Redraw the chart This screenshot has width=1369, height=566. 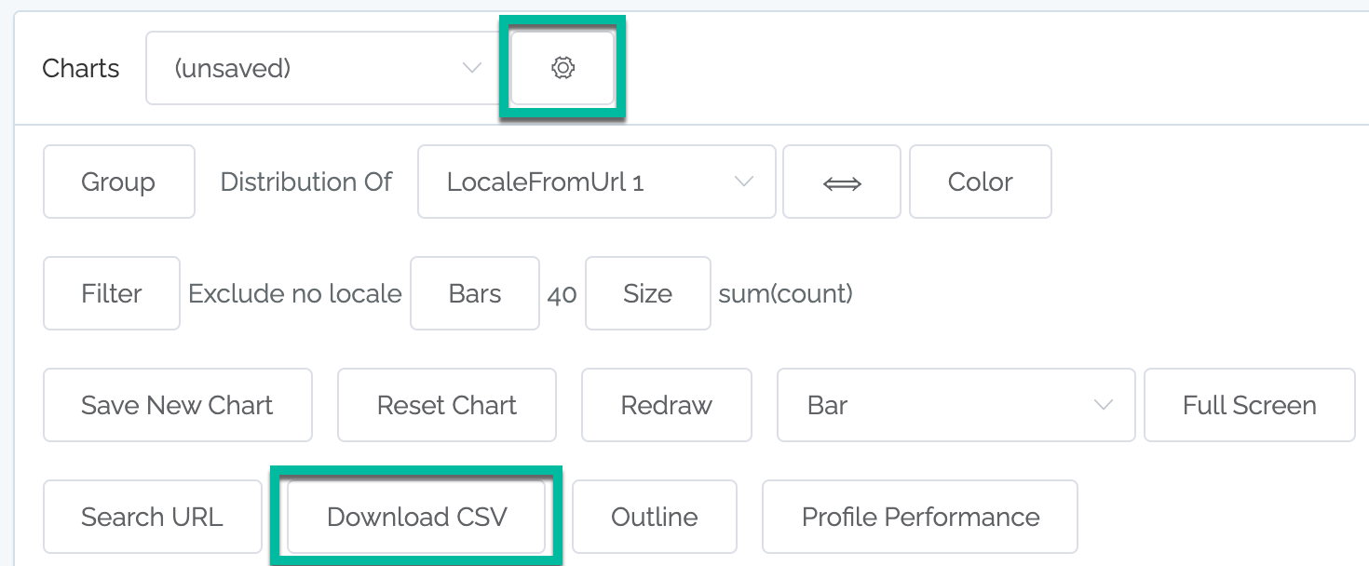tap(667, 405)
